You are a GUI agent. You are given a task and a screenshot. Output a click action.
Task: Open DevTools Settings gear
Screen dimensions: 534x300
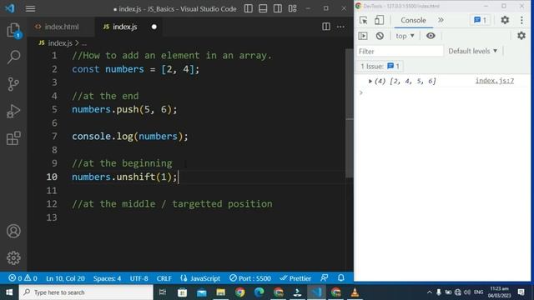(505, 20)
